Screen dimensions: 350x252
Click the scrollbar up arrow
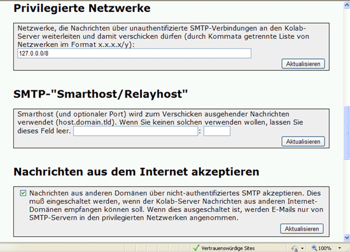click(347, 5)
